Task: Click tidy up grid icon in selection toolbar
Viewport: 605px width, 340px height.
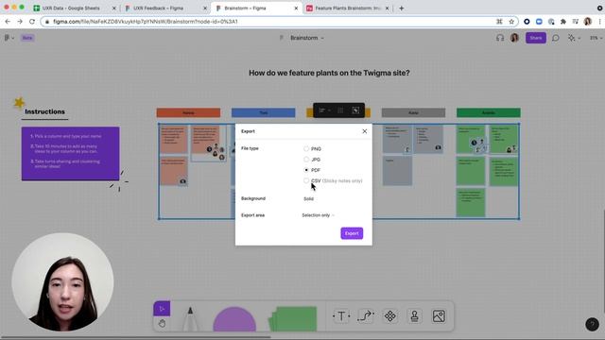Action: [x=340, y=110]
